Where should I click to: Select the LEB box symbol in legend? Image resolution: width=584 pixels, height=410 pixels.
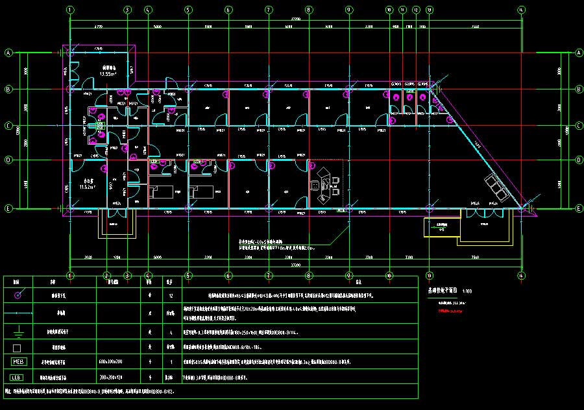pos(17,378)
